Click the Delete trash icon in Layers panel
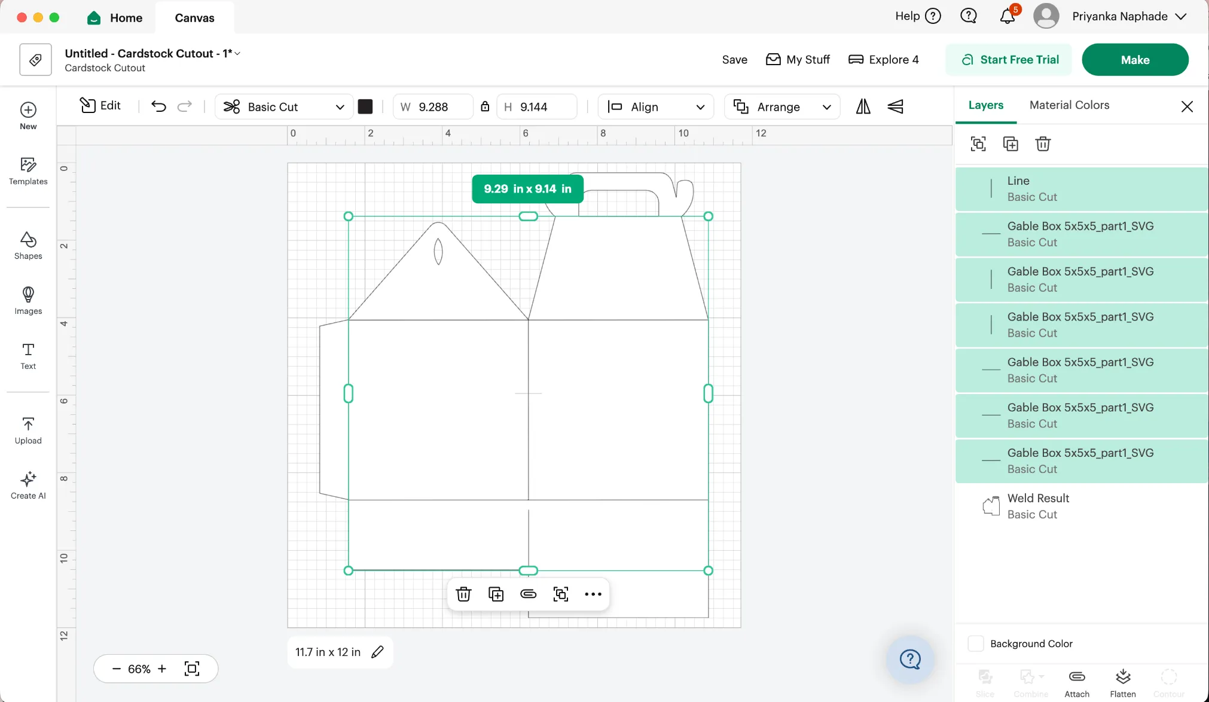 tap(1043, 144)
